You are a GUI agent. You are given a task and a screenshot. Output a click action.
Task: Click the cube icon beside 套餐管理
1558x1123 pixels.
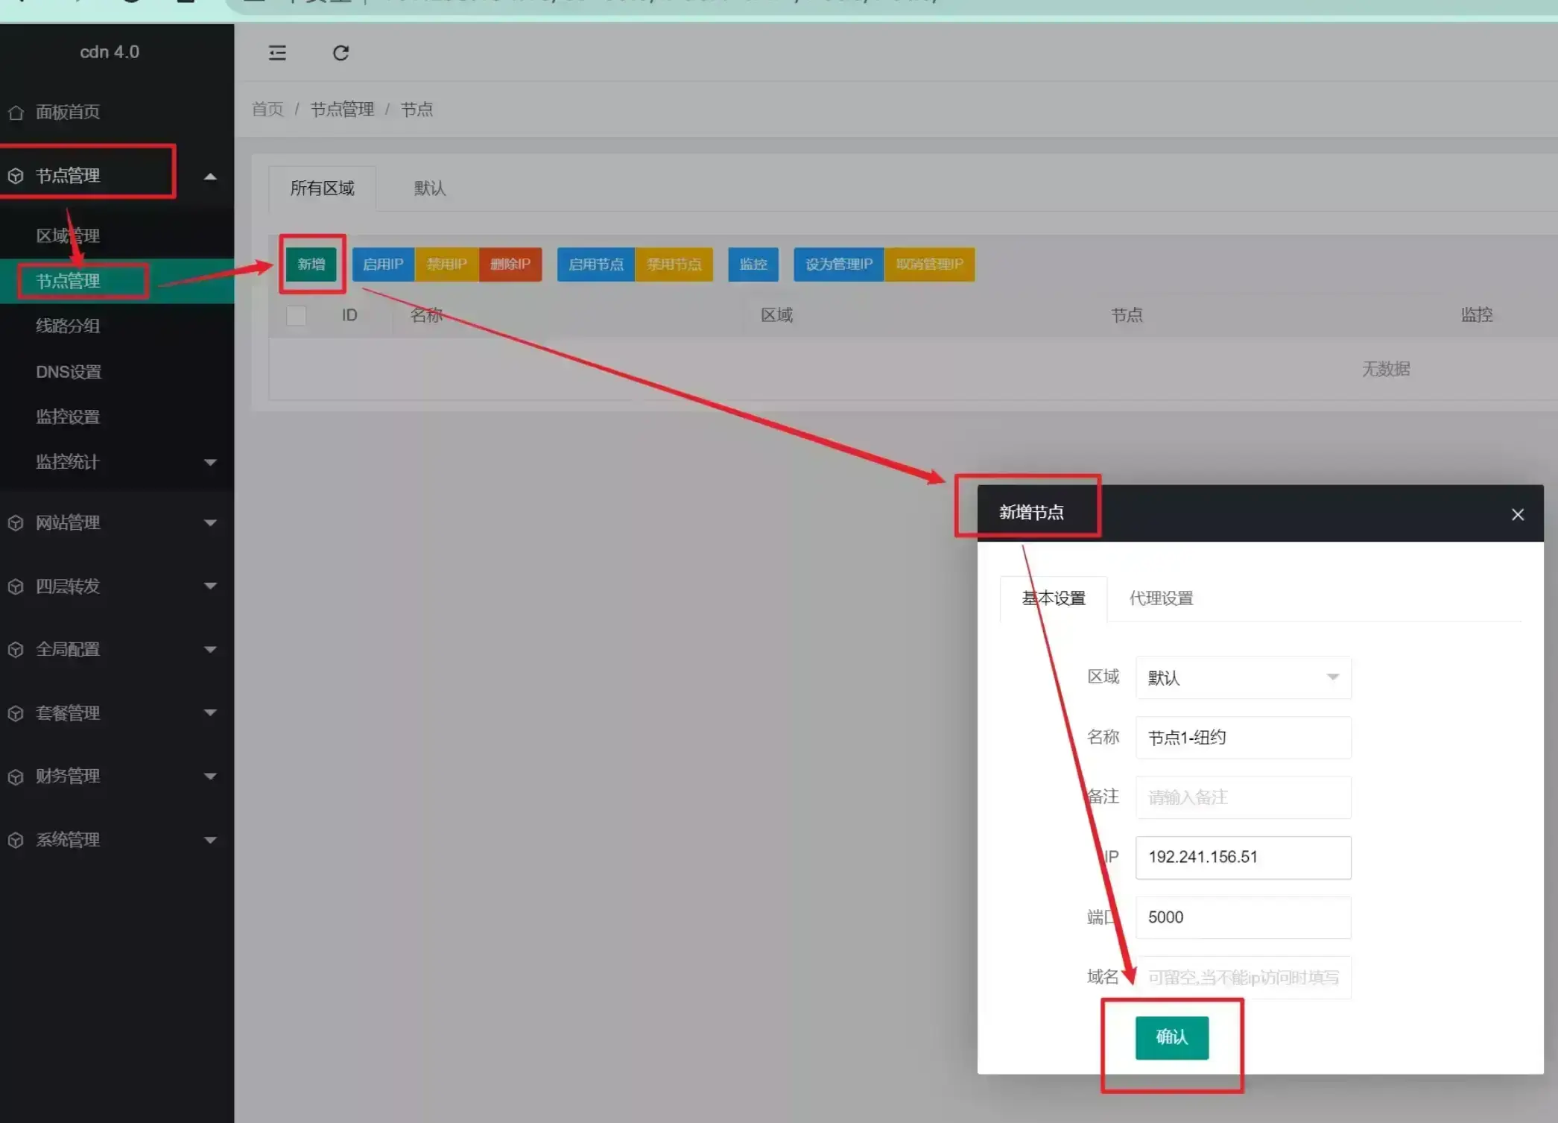(x=16, y=713)
